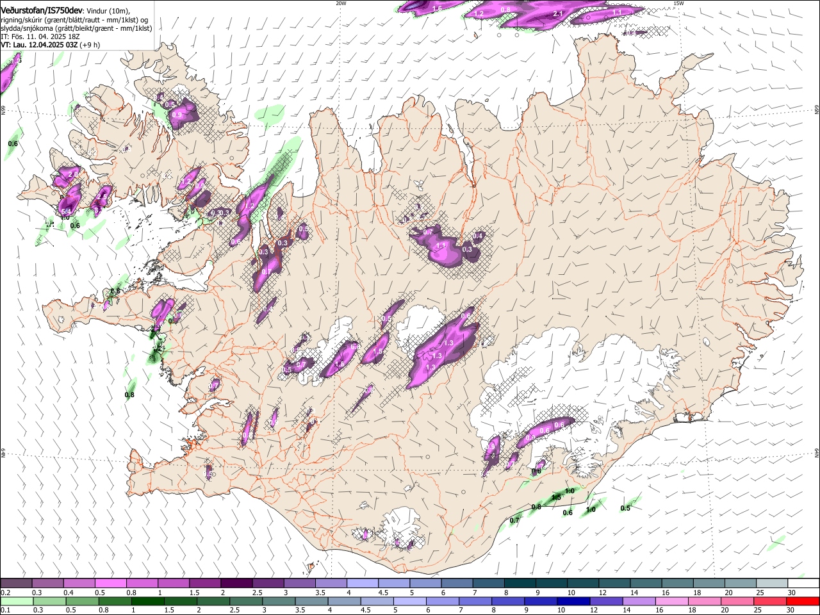820x615 pixels.
Task: Click the 2.0 precipitation value in the Westfjords
Action: click(72, 174)
